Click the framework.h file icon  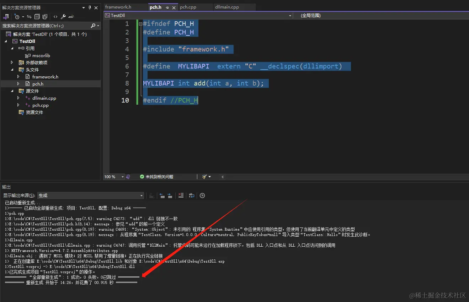tap(28, 77)
